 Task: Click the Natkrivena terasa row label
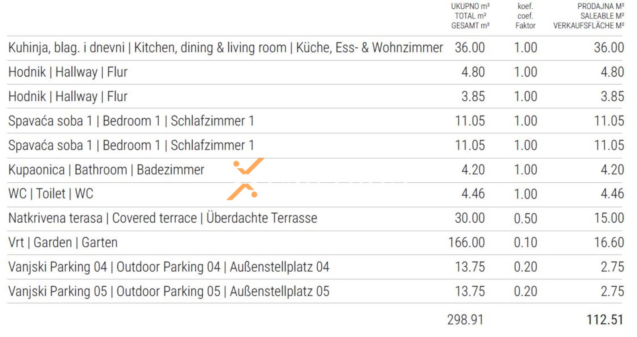(162, 218)
